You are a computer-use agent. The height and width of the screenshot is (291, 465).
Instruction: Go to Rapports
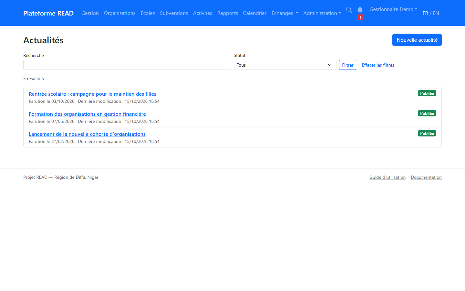pyautogui.click(x=228, y=13)
